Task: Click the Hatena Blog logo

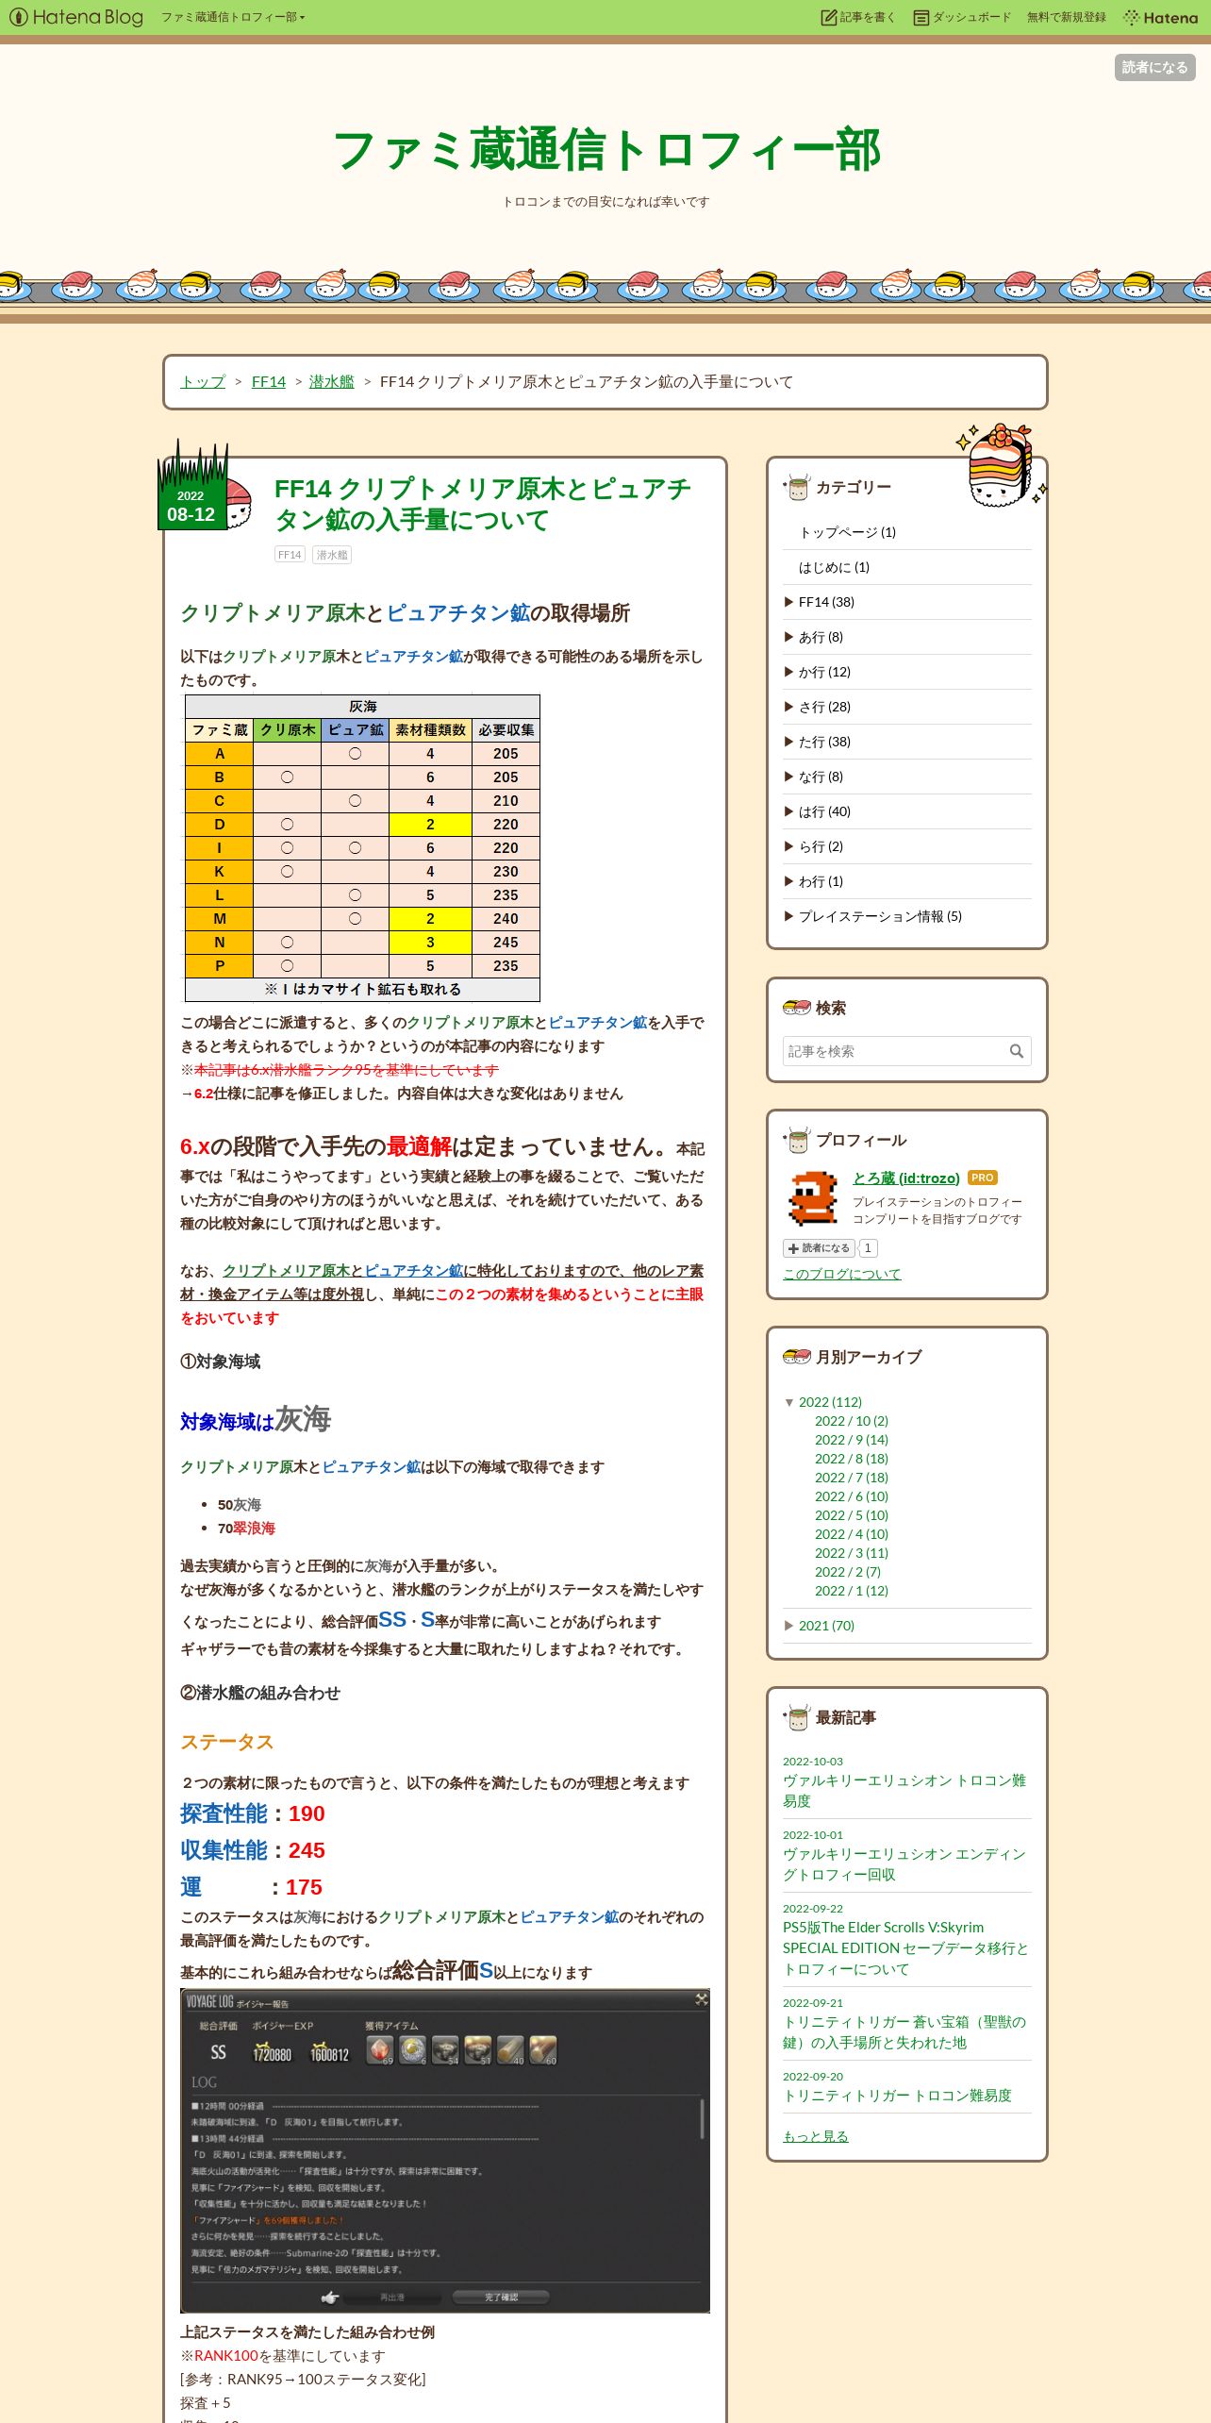Action: (76, 17)
